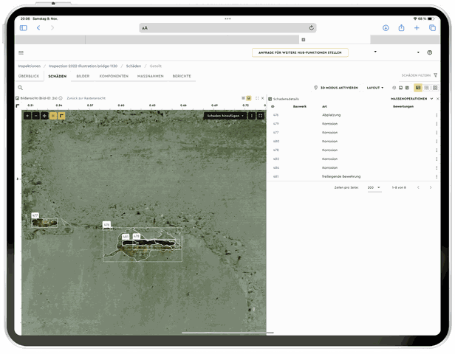The height and width of the screenshot is (354, 455).
Task: Close the Bildansicht panel
Action: (x=263, y=98)
